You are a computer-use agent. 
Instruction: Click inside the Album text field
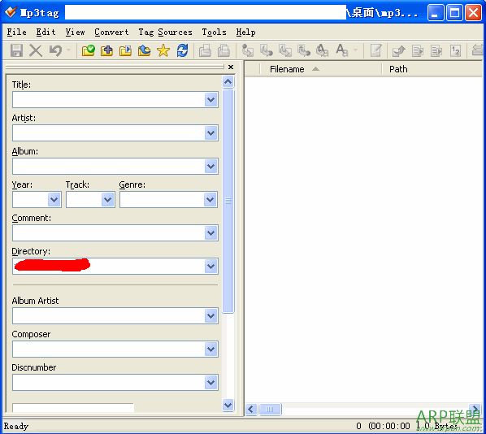108,167
